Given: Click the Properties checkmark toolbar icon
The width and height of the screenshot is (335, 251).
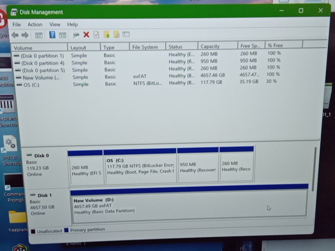Looking at the screenshot, I should coord(96,35).
